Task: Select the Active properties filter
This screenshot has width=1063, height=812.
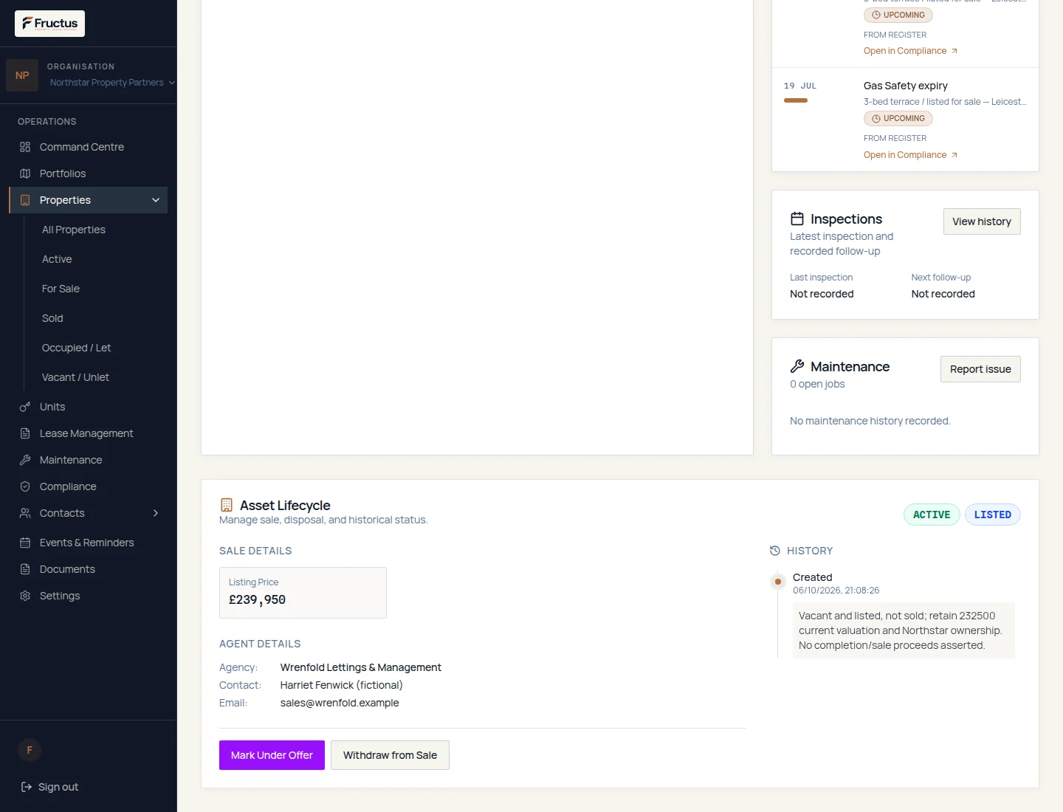Action: click(57, 259)
